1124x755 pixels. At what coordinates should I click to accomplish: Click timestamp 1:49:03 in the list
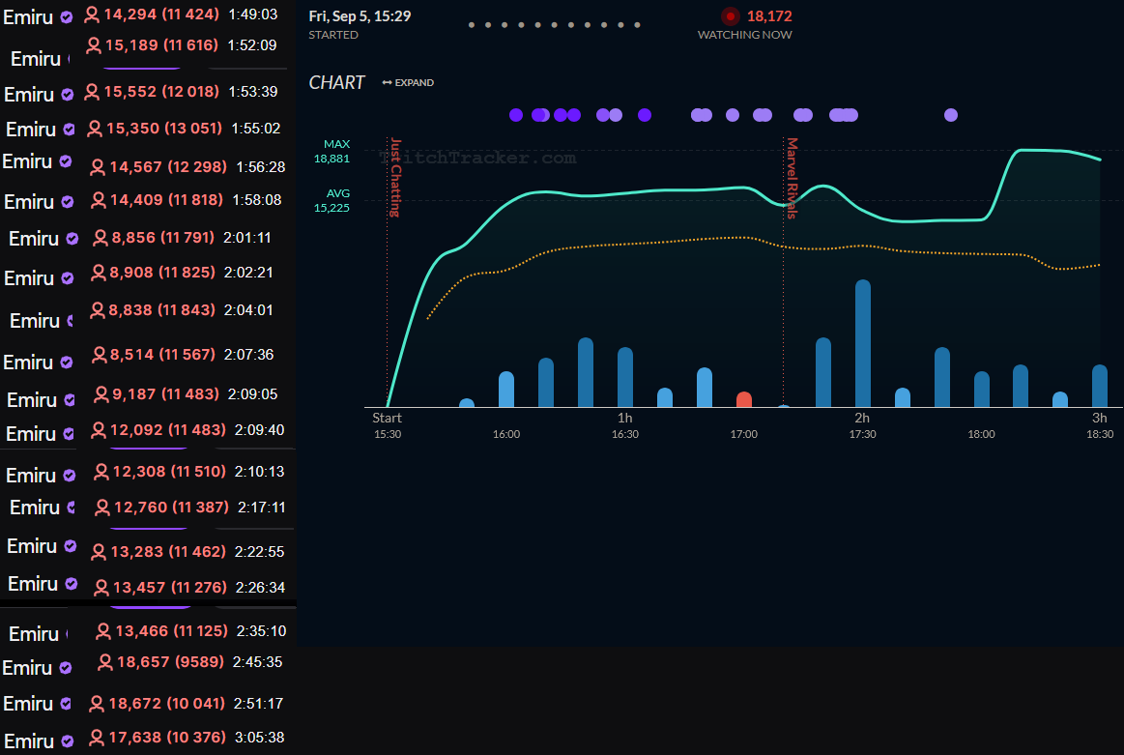(253, 15)
